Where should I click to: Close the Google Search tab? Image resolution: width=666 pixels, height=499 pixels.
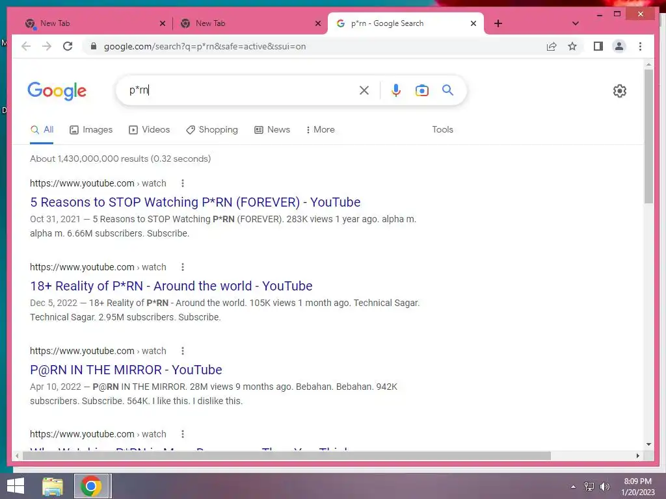(x=473, y=23)
